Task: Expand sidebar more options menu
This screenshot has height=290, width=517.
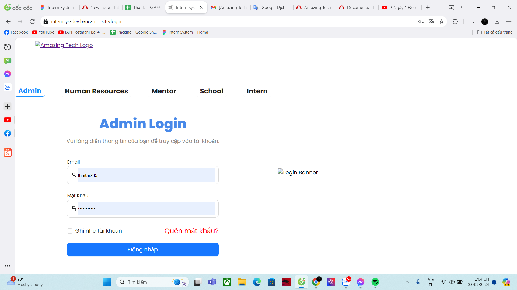Action: [x=7, y=266]
